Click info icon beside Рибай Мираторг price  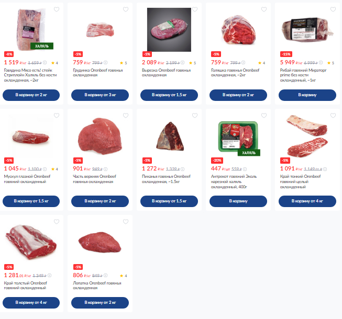tap(321, 63)
